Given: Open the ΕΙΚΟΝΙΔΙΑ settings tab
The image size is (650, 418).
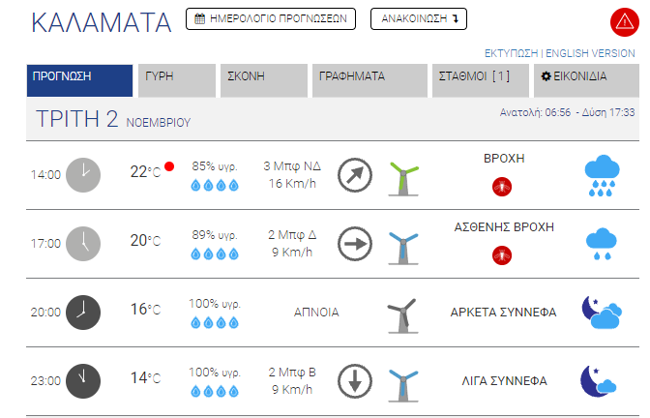Looking at the screenshot, I should [586, 80].
